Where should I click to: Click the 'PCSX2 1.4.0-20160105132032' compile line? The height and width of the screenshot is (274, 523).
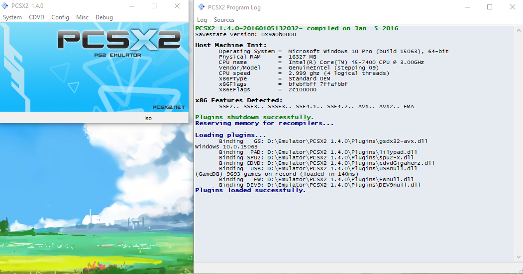point(297,29)
